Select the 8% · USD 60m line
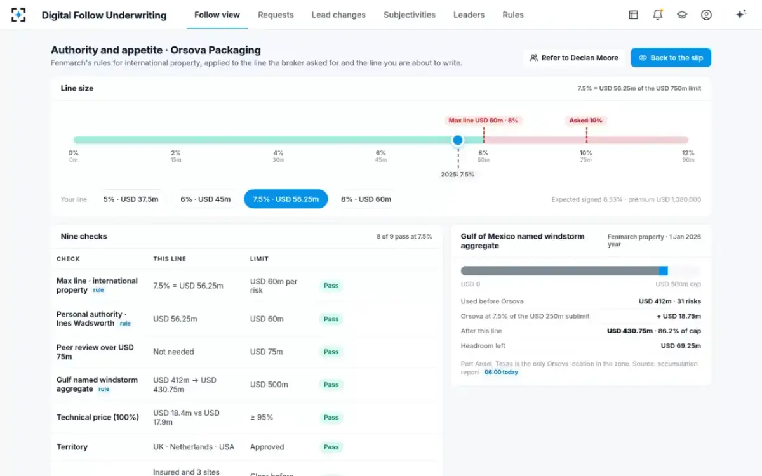The height and width of the screenshot is (476, 762). tap(366, 199)
